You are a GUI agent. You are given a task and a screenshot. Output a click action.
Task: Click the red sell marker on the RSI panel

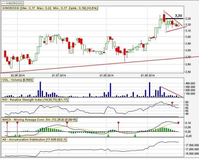(x=172, y=103)
